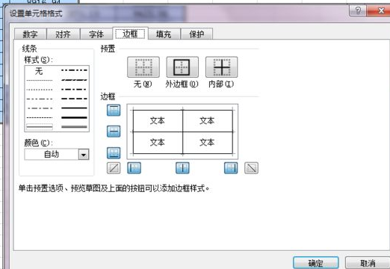The width and height of the screenshot is (390, 269).
Task: Choose the 无 line style
Action: click(x=39, y=71)
